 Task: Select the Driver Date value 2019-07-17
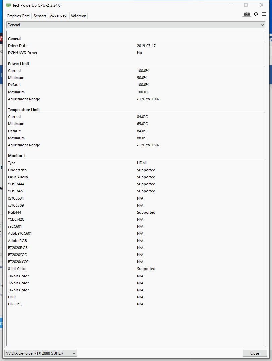pos(146,46)
